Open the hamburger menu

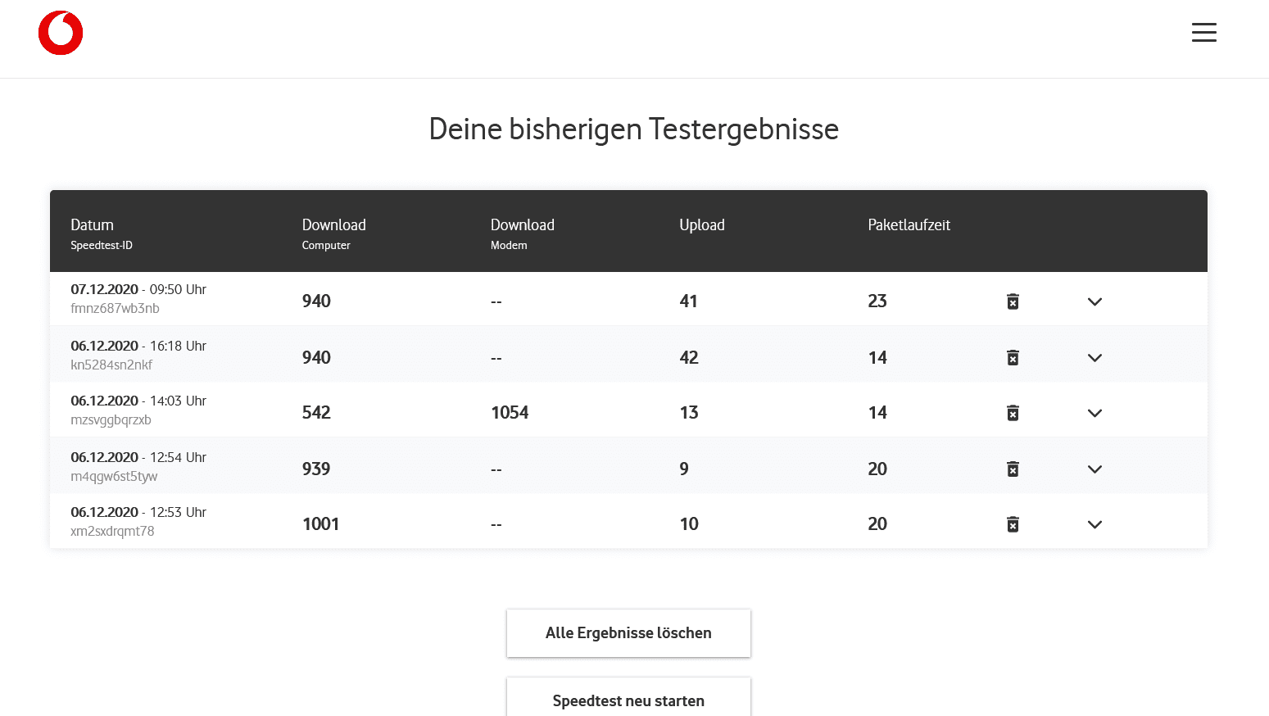(1203, 33)
